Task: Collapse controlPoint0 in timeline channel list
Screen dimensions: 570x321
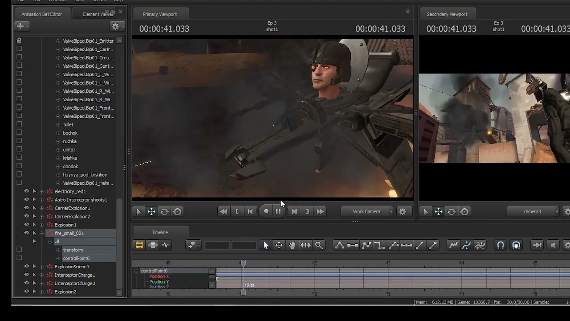Action: pyautogui.click(x=136, y=271)
